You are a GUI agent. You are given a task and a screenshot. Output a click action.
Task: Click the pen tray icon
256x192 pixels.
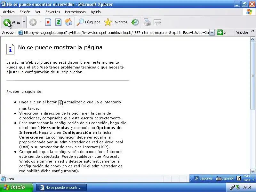coord(232,187)
